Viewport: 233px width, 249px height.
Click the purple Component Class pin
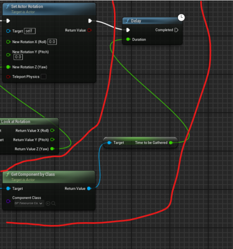click(x=8, y=202)
